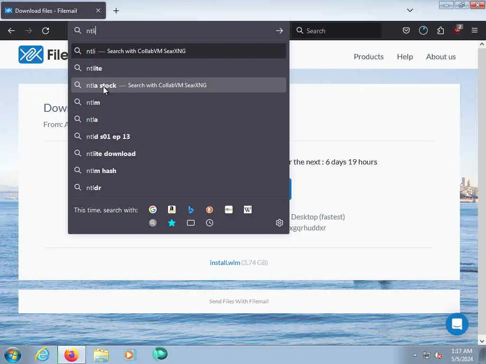This screenshot has height=364, width=486.
Task: Search this time with Amazon icon
Action: click(172, 209)
